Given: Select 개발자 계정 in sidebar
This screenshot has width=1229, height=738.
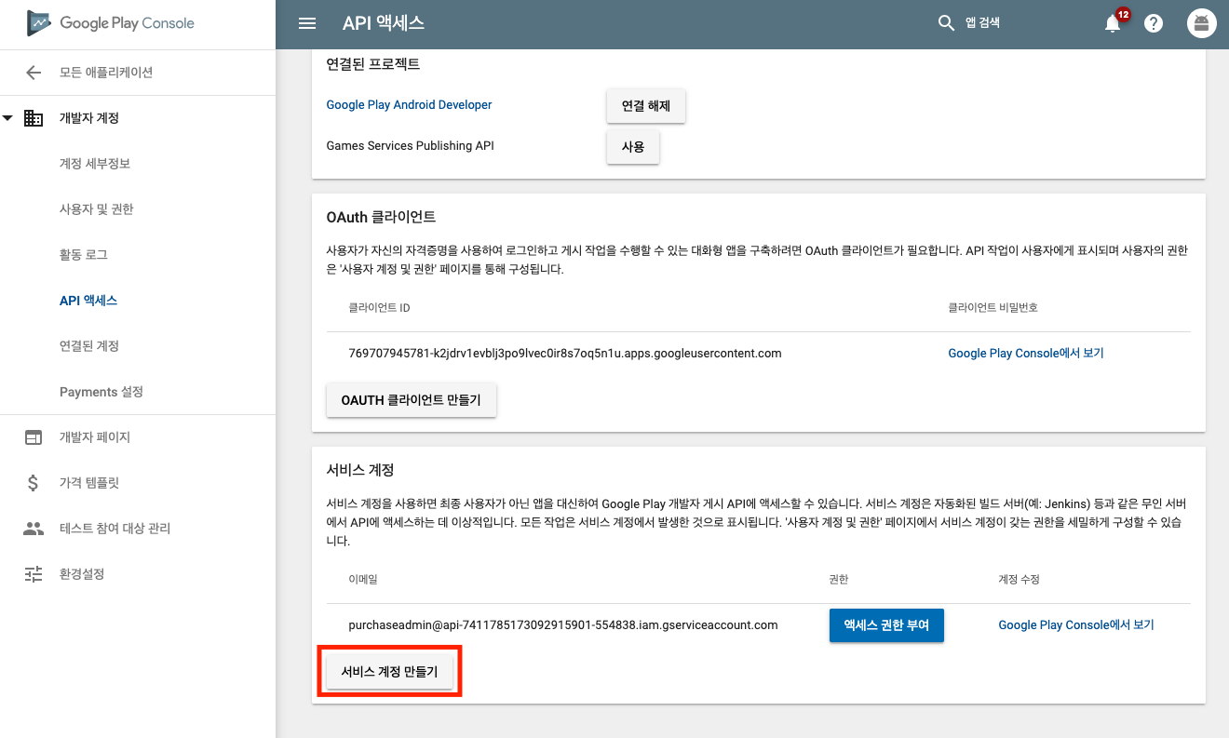Looking at the screenshot, I should [89, 118].
